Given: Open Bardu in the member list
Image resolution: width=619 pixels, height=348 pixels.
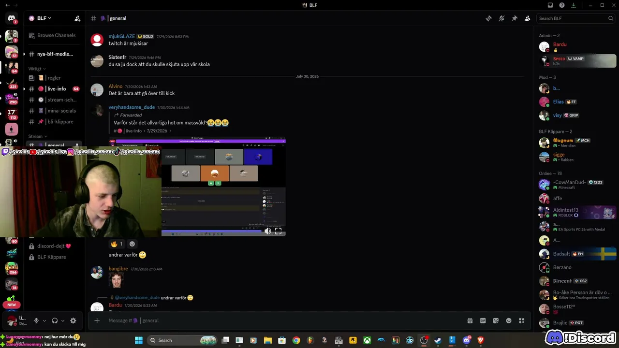Looking at the screenshot, I should click(x=577, y=47).
